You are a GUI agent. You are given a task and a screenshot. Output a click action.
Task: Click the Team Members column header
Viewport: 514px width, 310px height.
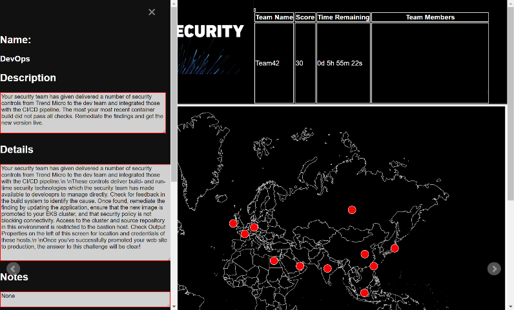point(430,17)
